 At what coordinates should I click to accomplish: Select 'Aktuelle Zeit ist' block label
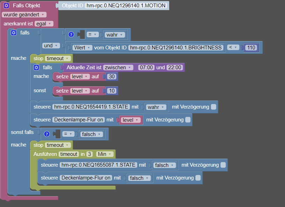pos(84,67)
